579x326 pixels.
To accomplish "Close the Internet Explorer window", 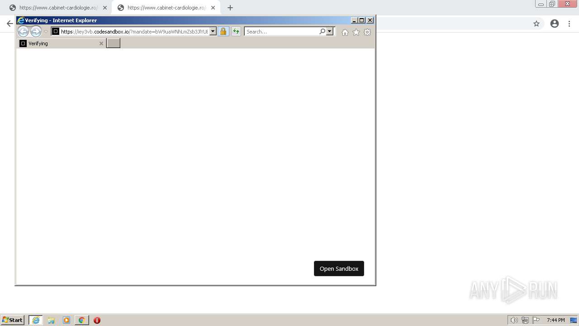I will 370,20.
